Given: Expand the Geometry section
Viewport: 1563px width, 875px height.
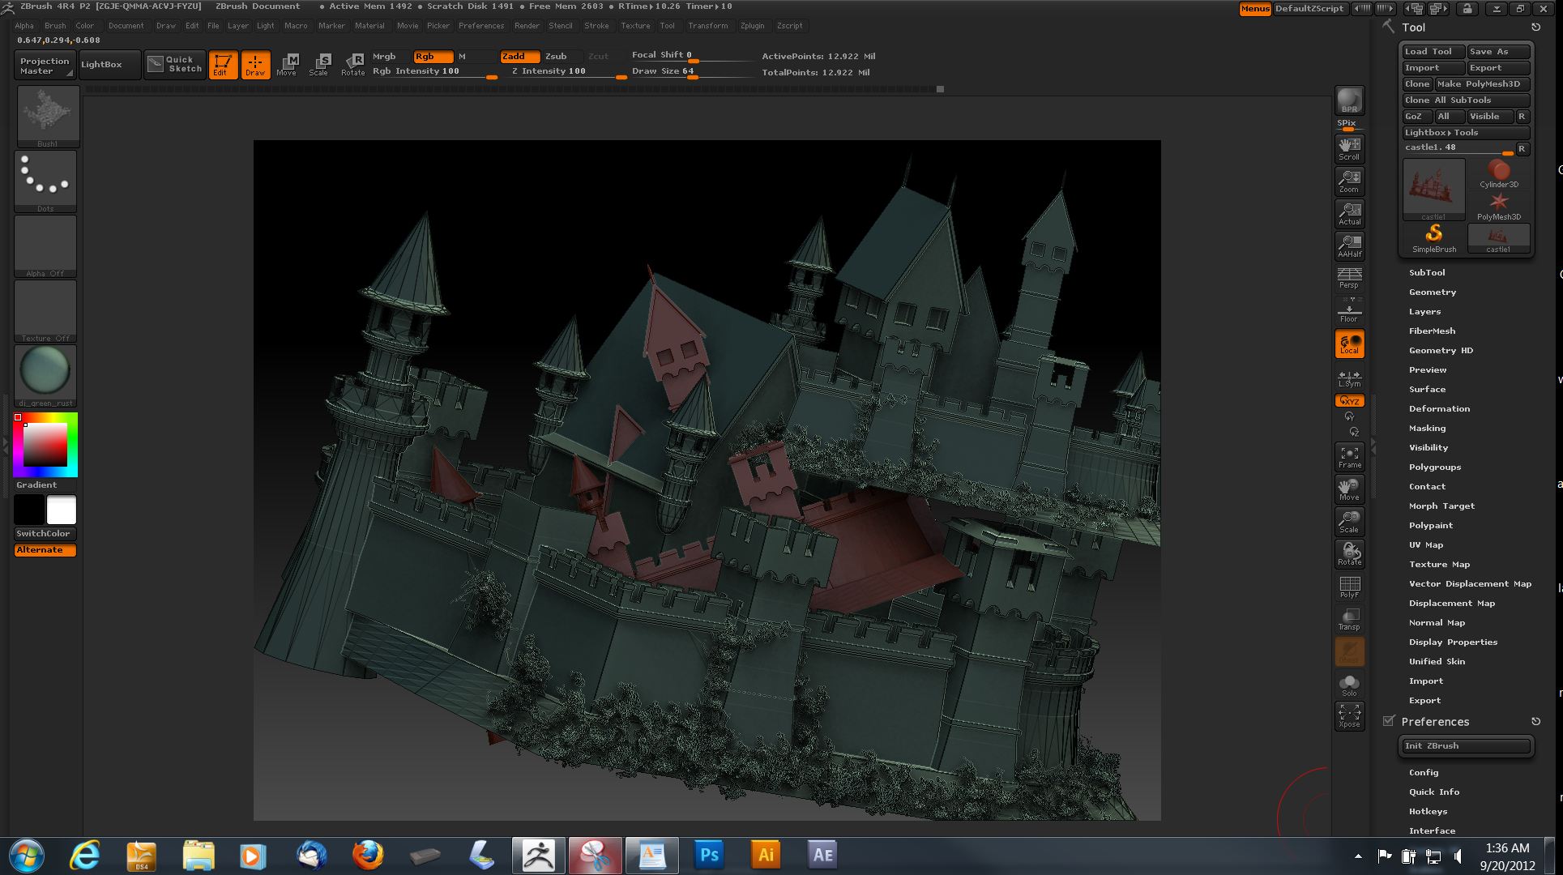Looking at the screenshot, I should 1432,292.
